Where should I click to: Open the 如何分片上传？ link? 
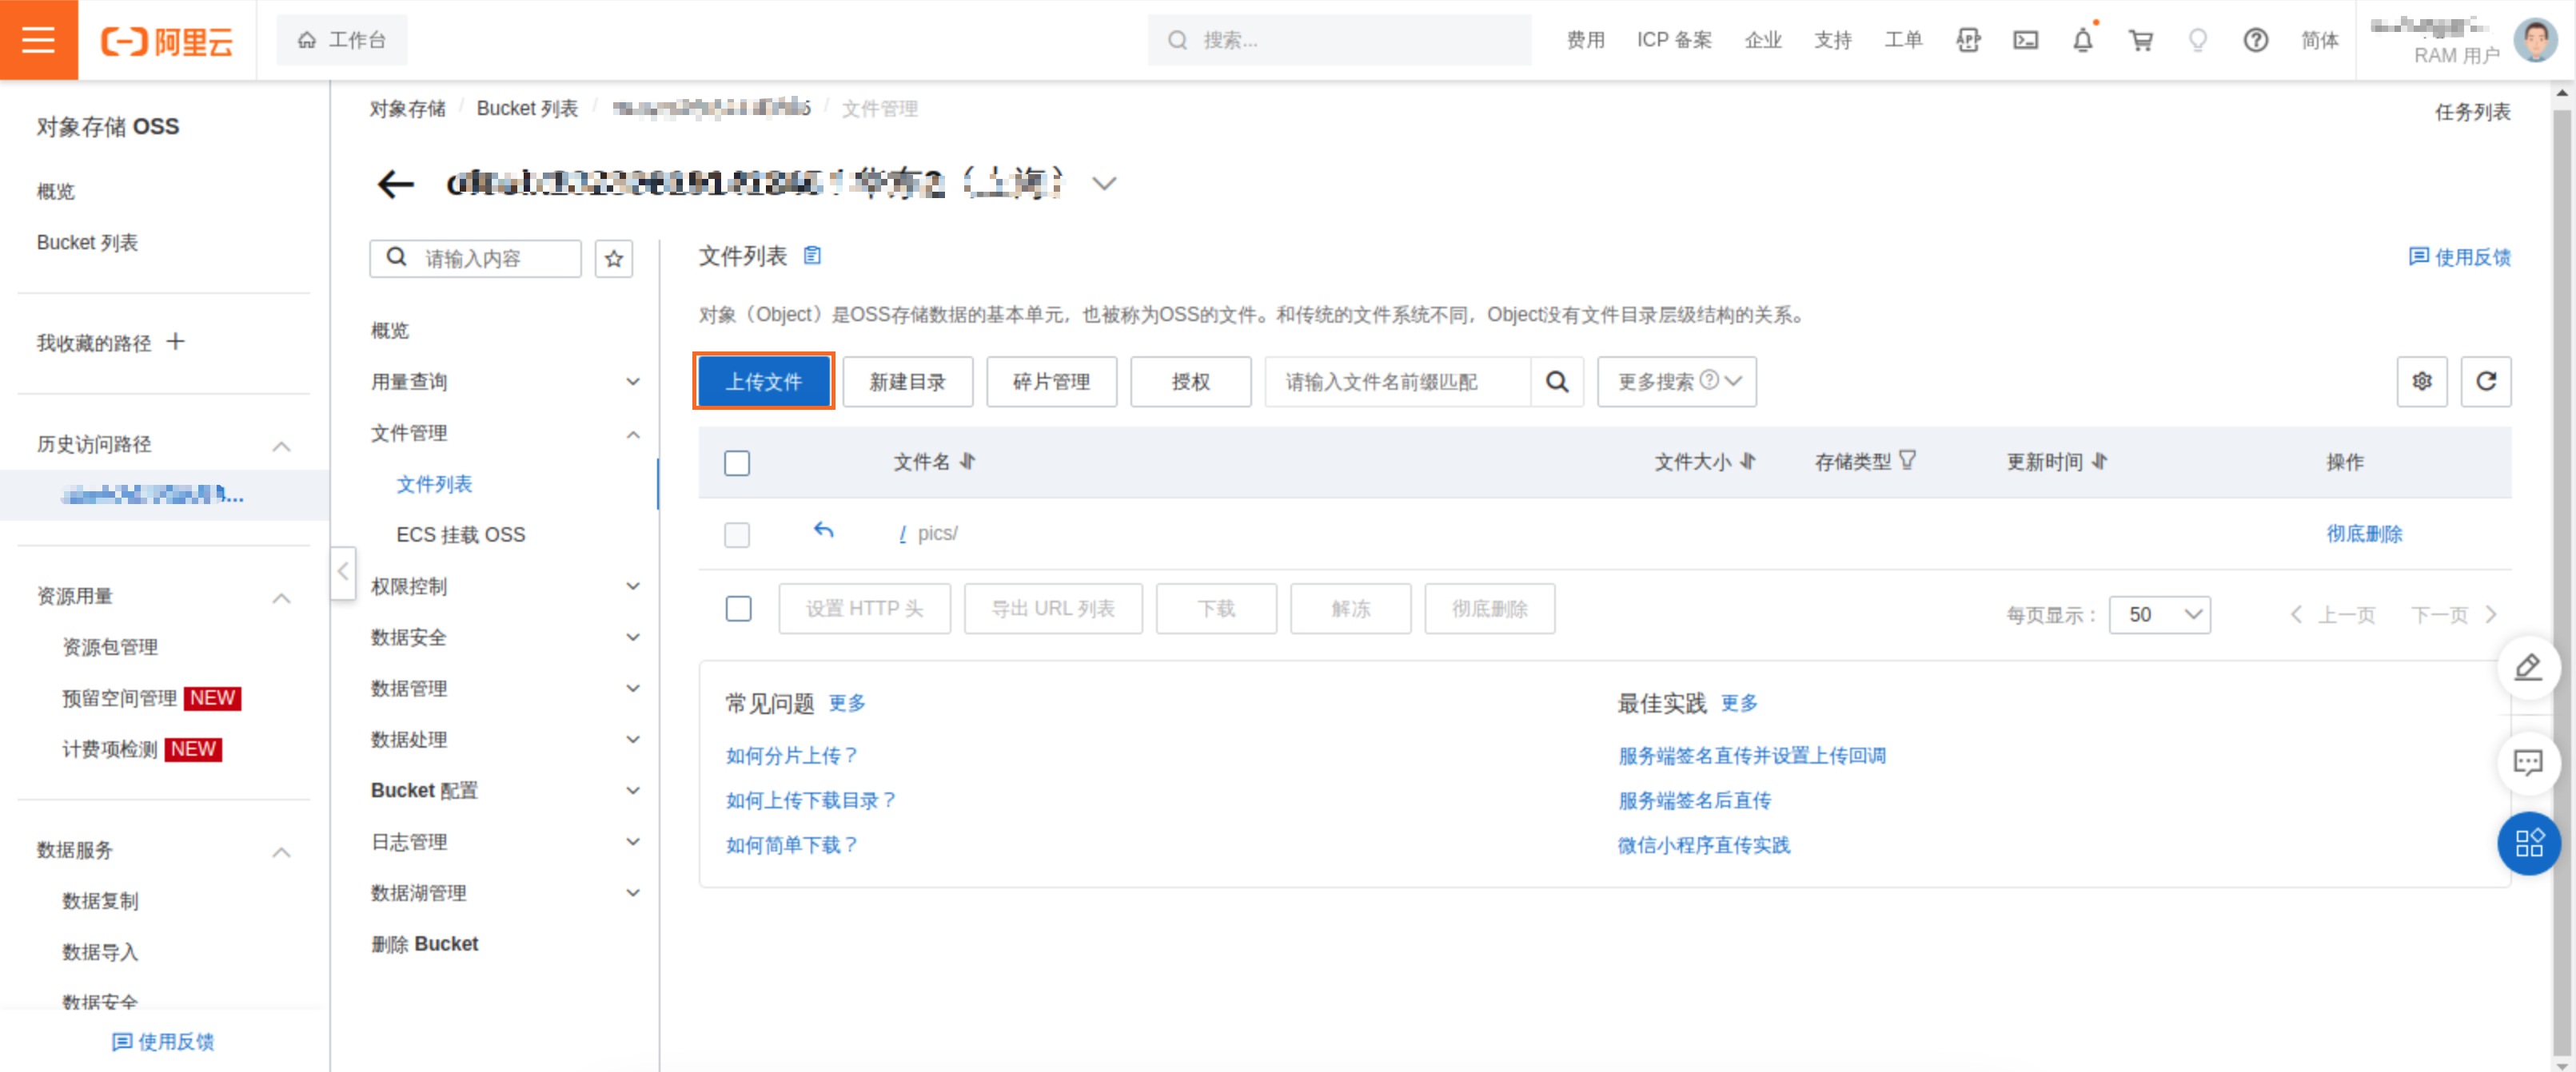coord(791,756)
